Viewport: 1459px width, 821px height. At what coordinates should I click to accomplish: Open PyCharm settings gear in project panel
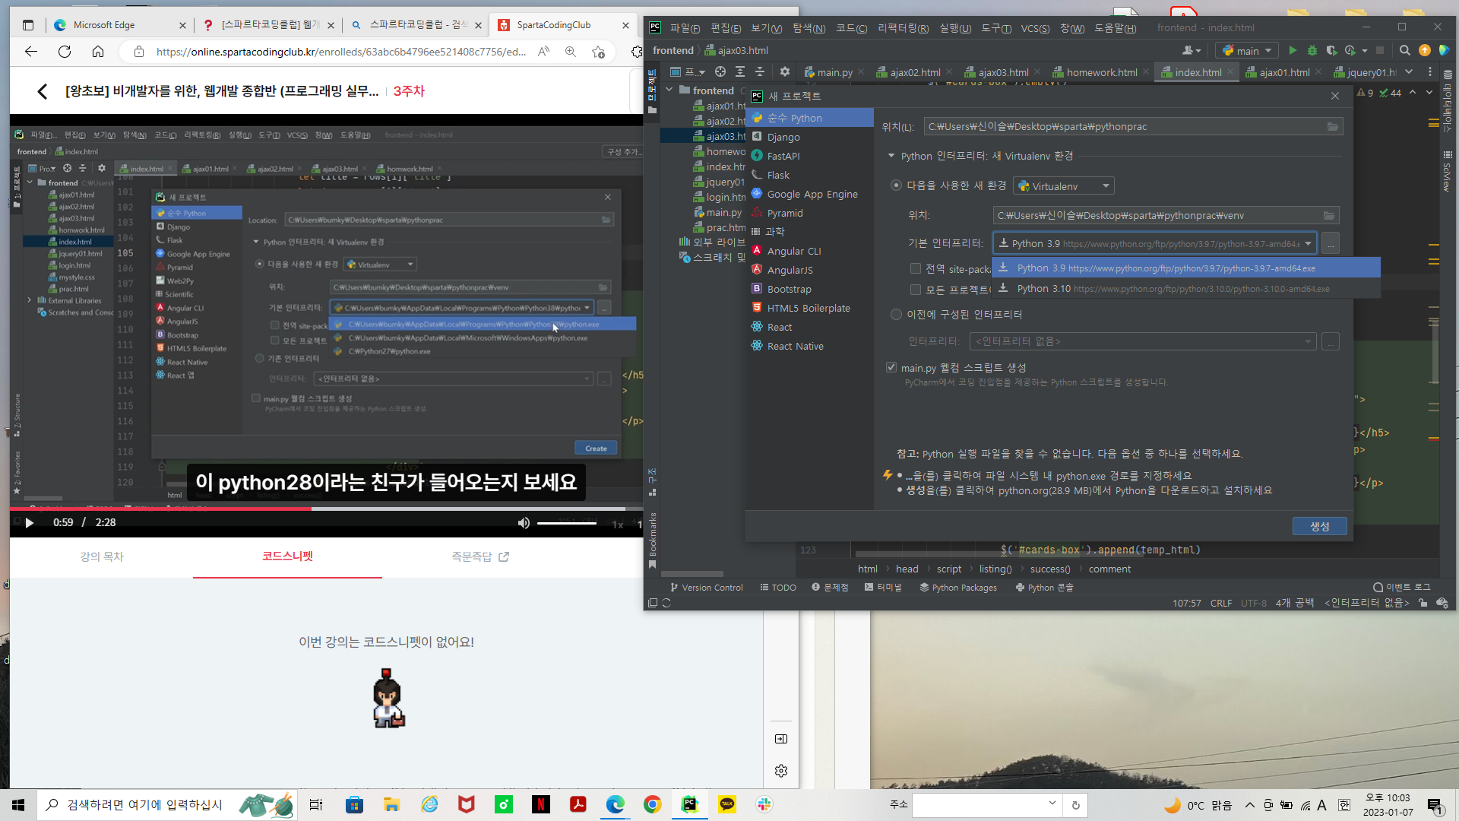coord(785,72)
